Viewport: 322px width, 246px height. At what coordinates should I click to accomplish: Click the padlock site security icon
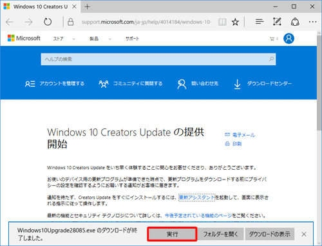71,22
